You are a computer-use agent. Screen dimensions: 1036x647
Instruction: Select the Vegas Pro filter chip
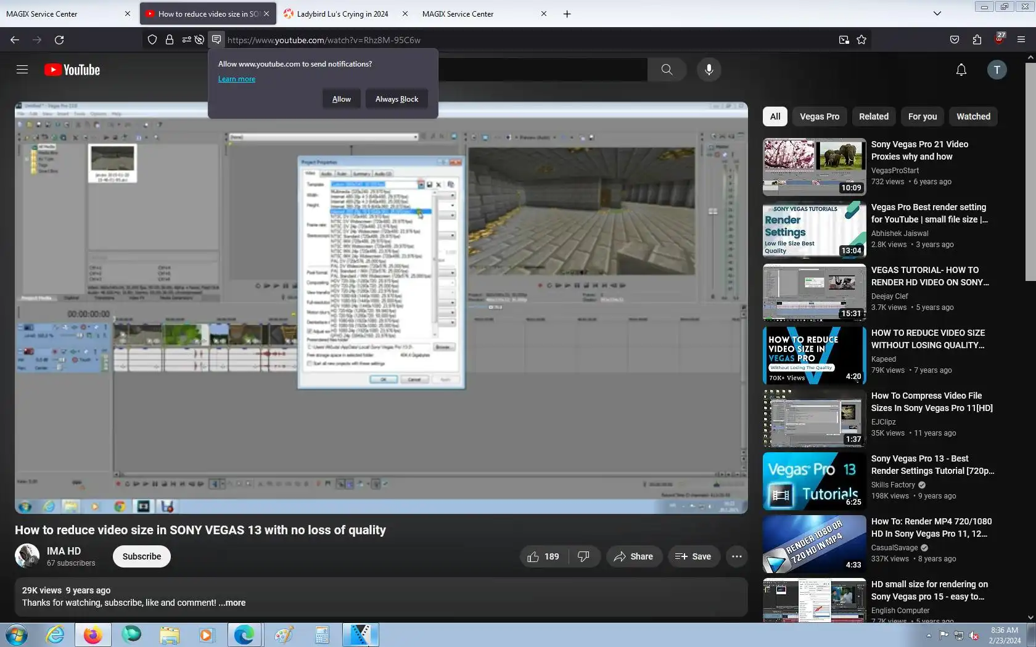click(x=820, y=116)
